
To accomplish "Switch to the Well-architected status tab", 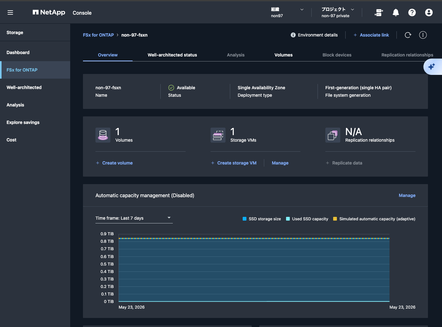I will pyautogui.click(x=172, y=55).
